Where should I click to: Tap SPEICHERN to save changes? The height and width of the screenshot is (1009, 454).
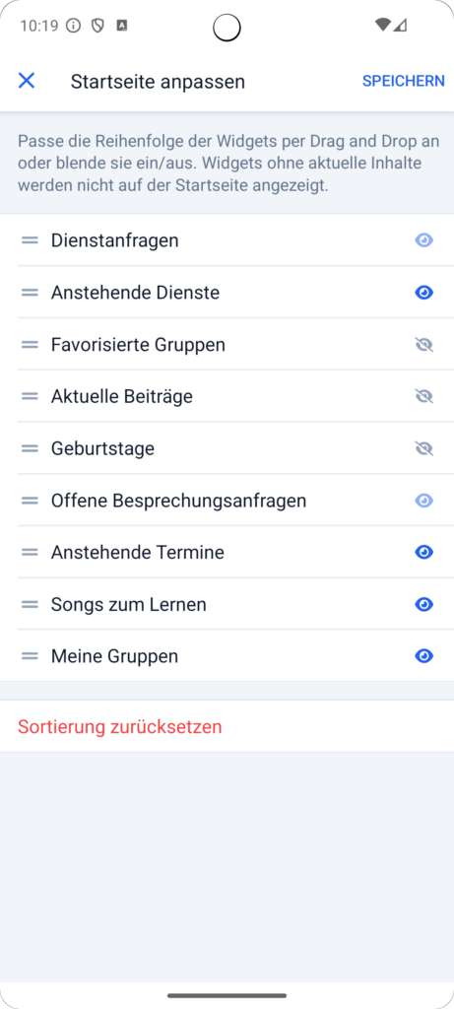[x=403, y=81]
